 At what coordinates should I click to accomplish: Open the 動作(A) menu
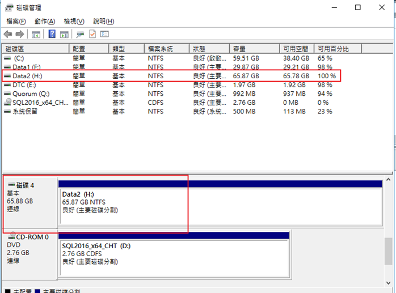[x=44, y=21]
